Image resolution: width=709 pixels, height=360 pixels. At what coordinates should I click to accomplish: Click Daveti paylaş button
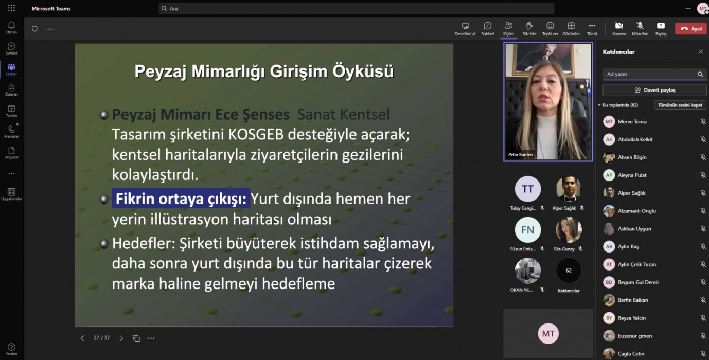pos(654,90)
